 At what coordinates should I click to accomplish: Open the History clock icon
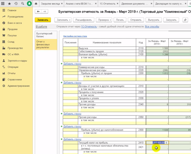pyautogui.click(x=16, y=4)
